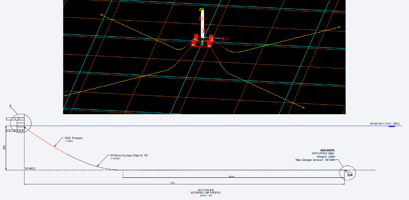Click the white turbine tower in 3D view

[x=202, y=24]
